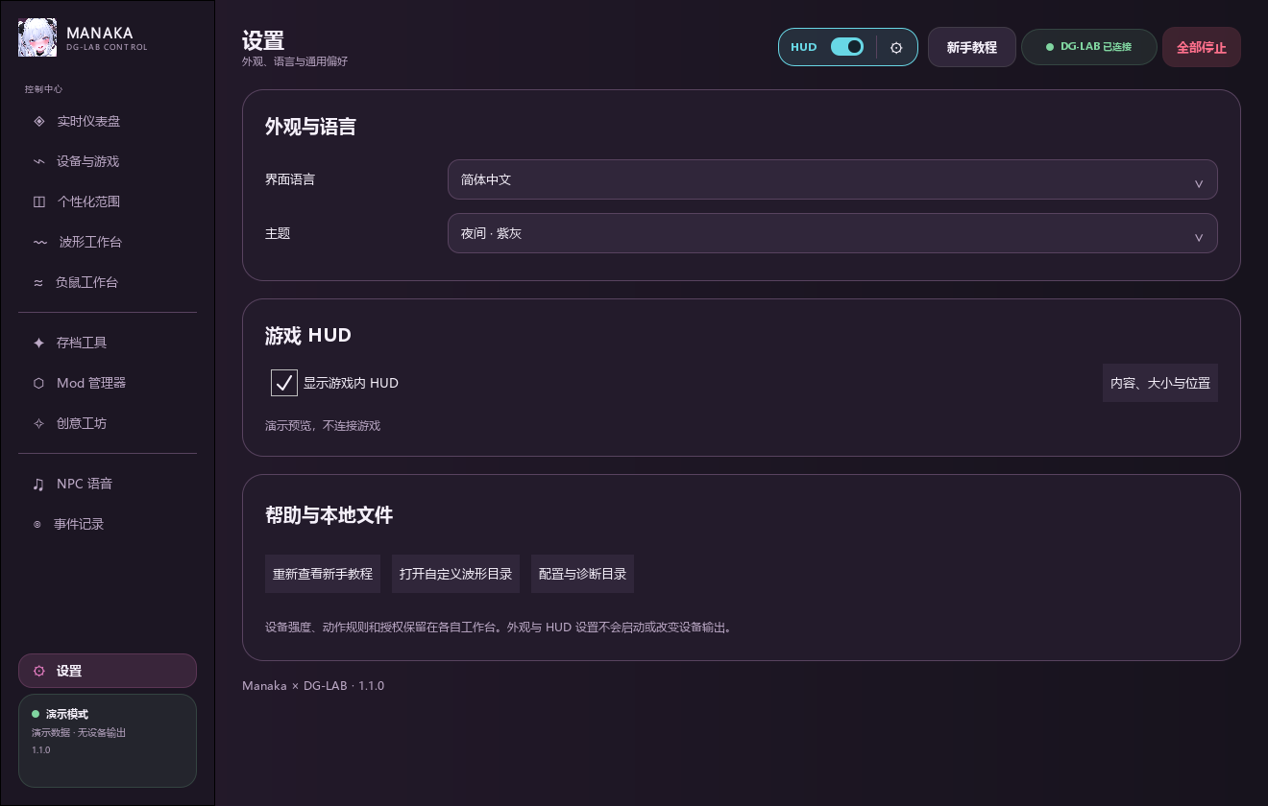Click the 演示模式 status card

click(108, 741)
